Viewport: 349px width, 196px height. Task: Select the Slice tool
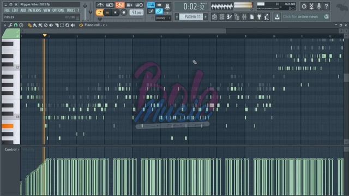(x=57, y=26)
